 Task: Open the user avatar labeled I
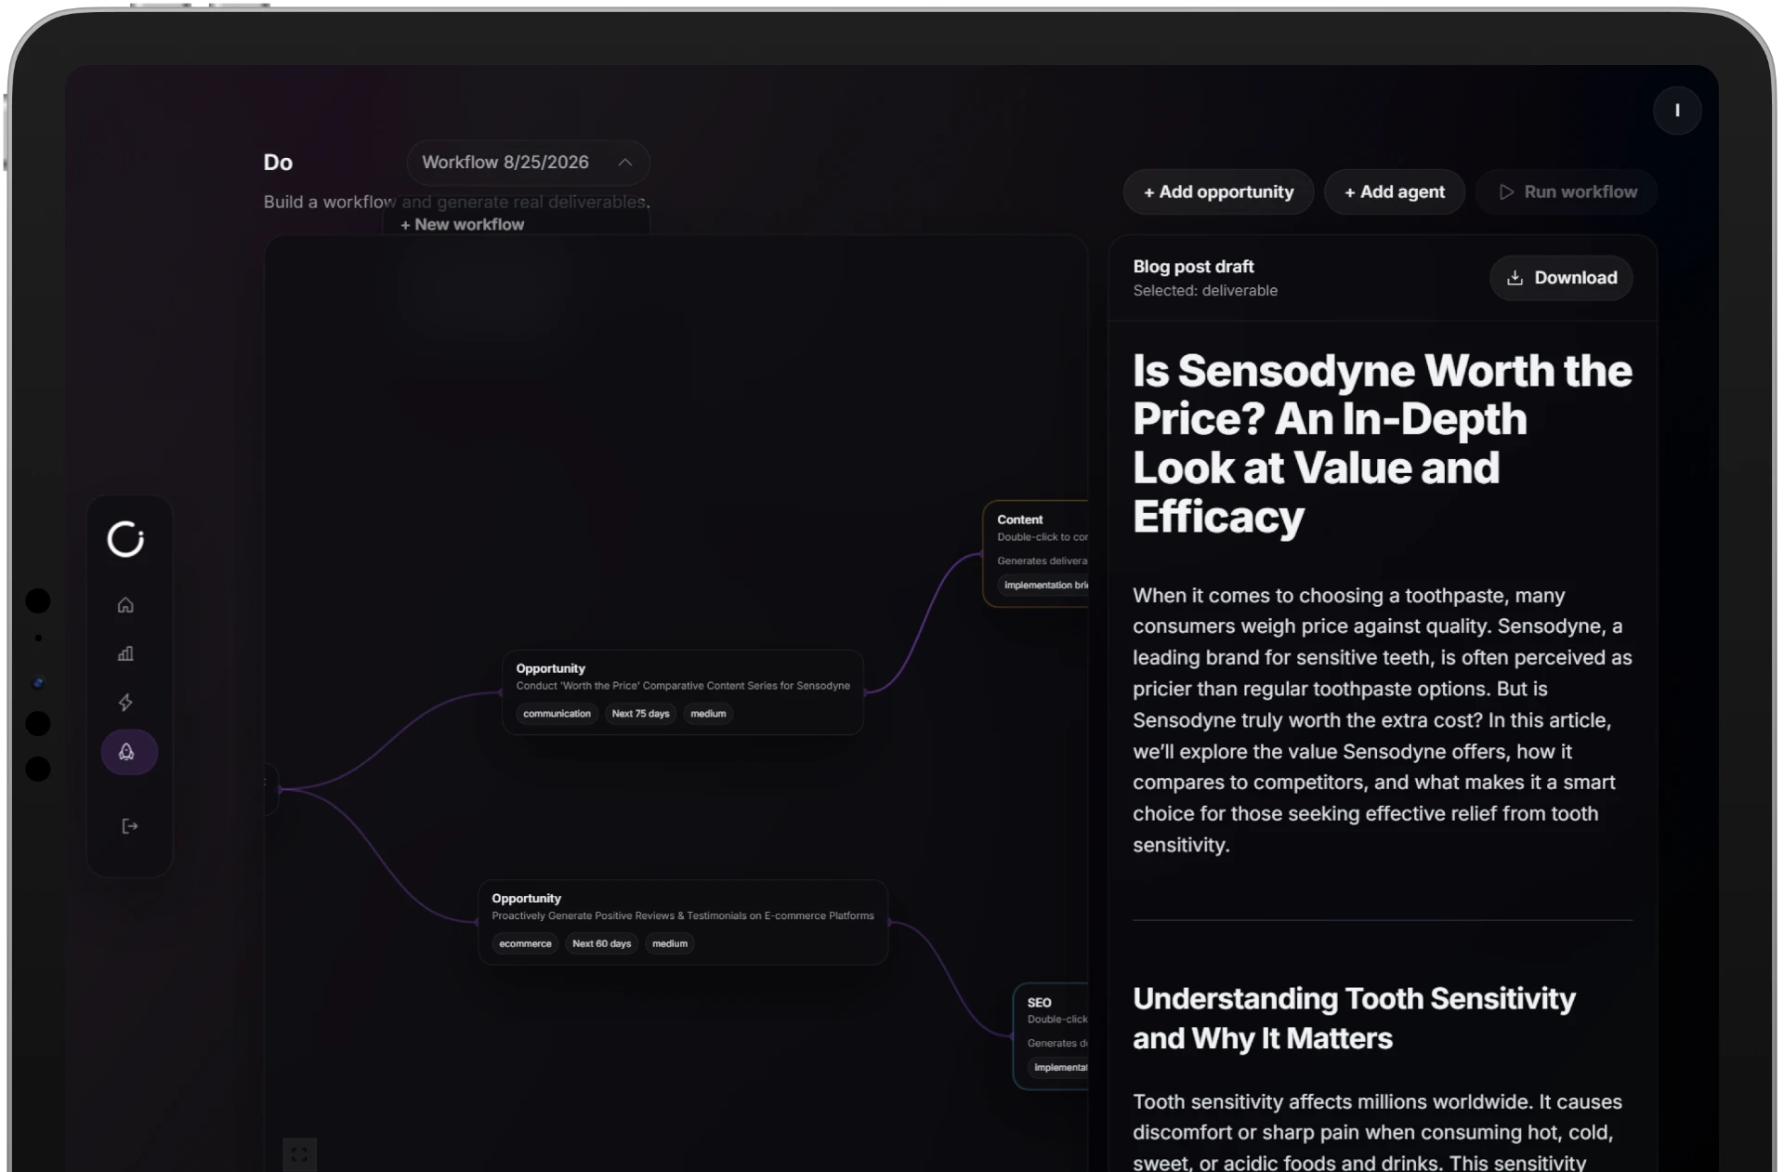[x=1677, y=111]
